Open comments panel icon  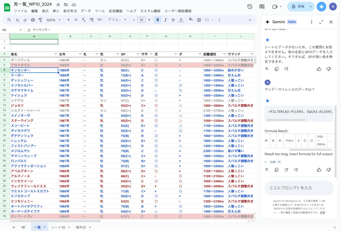pos(262,7)
